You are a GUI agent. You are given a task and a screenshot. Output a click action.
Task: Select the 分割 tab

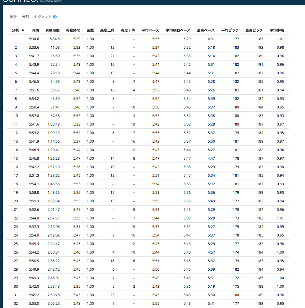25,17
